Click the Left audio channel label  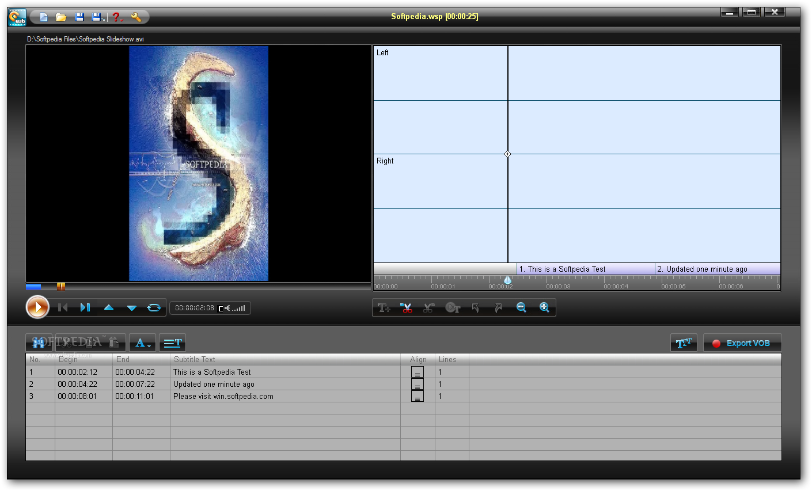click(x=382, y=52)
